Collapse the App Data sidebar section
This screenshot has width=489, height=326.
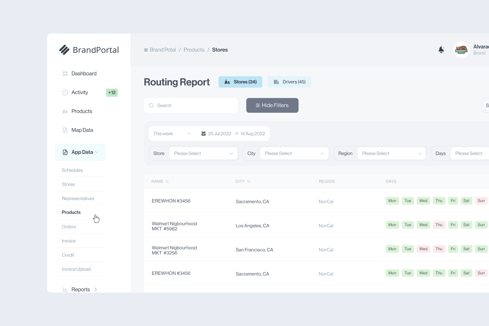click(x=80, y=152)
